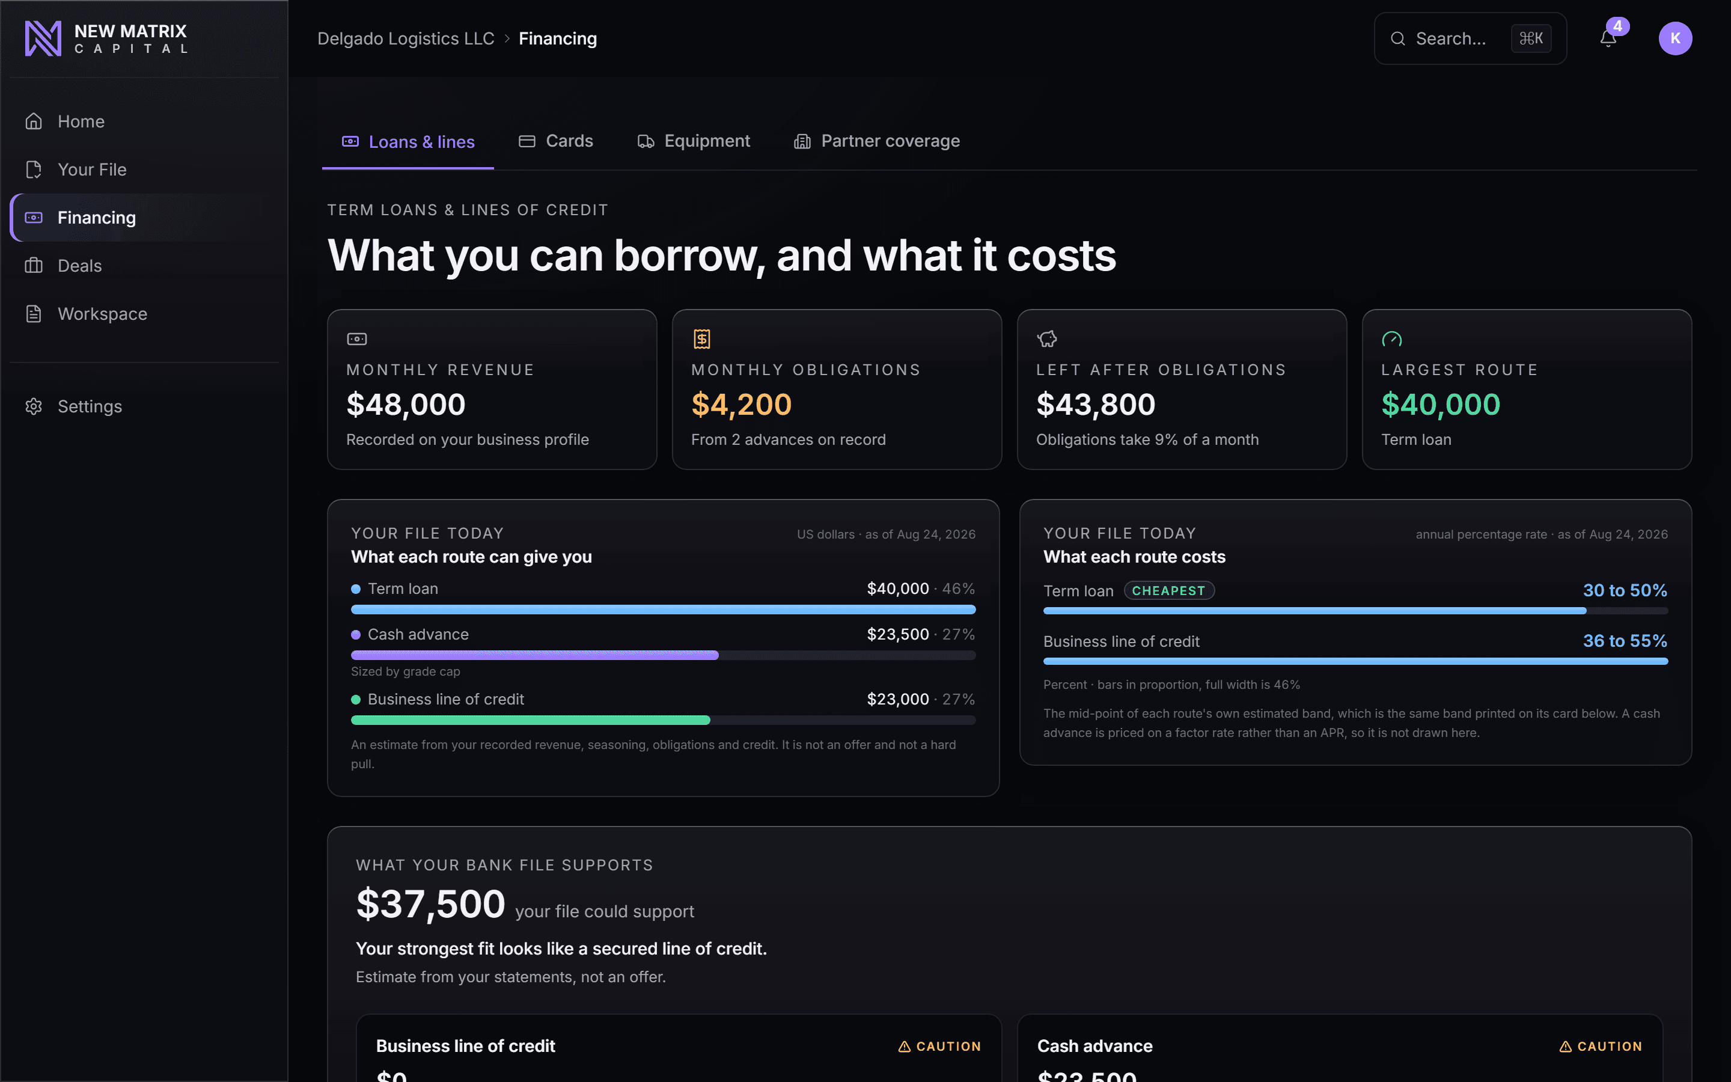
Task: Open Workspace from sidebar
Action: [x=144, y=313]
